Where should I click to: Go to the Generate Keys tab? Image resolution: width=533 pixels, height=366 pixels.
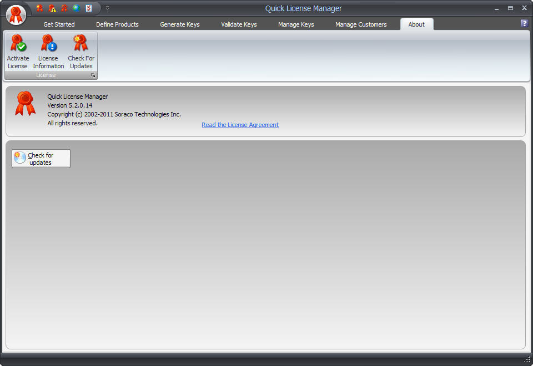(180, 24)
